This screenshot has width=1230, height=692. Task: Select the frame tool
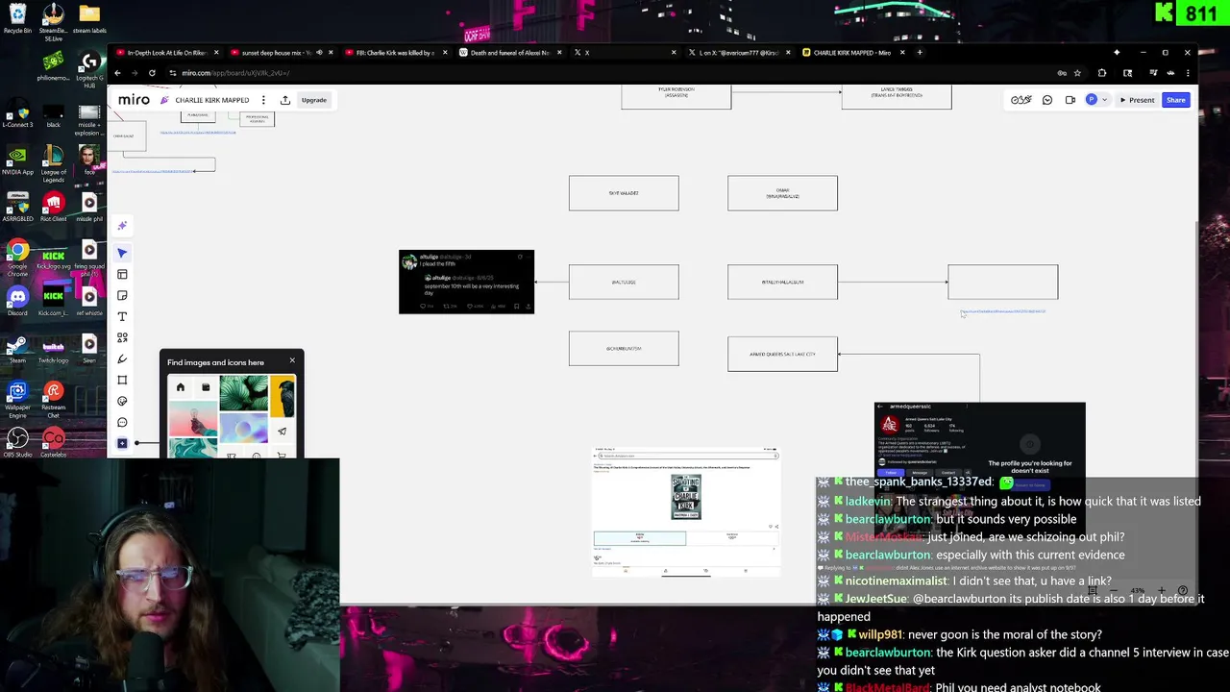point(122,380)
